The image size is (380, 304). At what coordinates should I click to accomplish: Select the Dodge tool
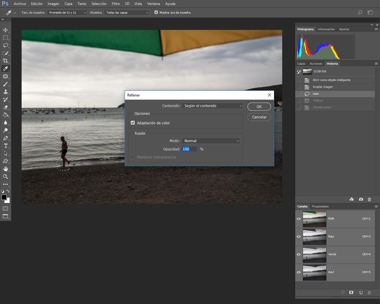(5, 130)
